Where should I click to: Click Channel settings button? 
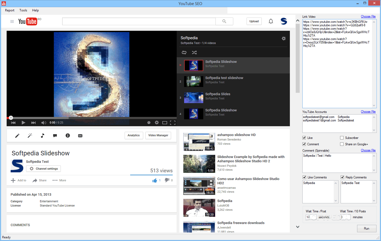[44, 169]
